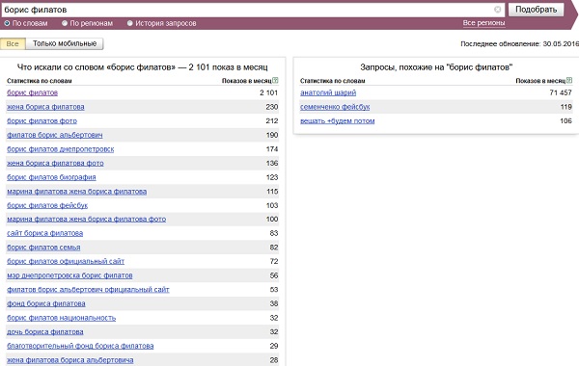Open the 'борис филатов днепропетровск' link
The image size is (579, 366).
61,149
